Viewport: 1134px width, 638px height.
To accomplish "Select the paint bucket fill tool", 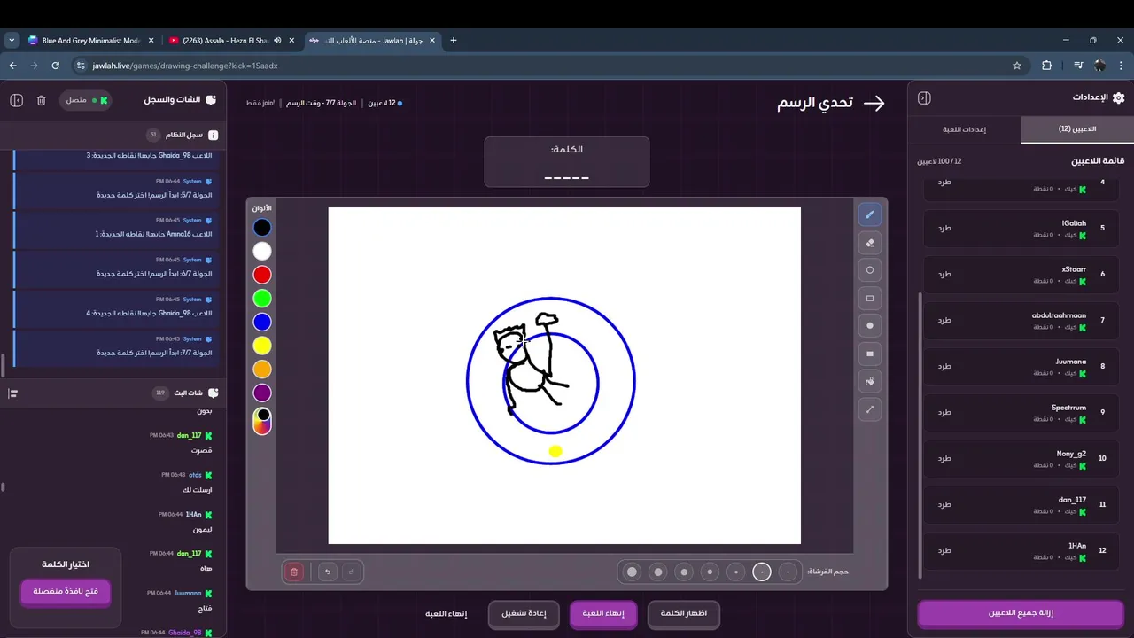I will [870, 382].
